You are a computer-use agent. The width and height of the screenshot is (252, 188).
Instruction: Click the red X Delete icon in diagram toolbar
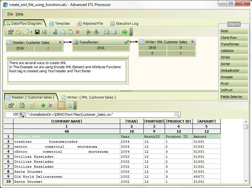[x=78, y=32]
